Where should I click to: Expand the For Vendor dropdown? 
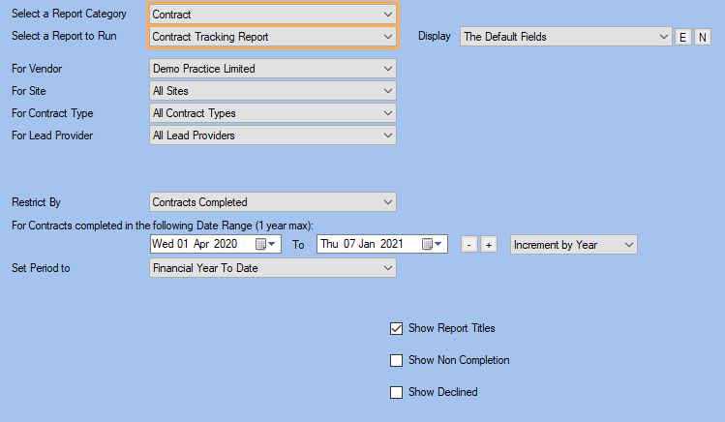(x=273, y=69)
